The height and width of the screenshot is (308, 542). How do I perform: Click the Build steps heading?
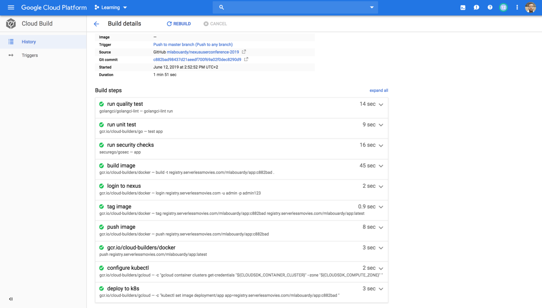point(108,90)
